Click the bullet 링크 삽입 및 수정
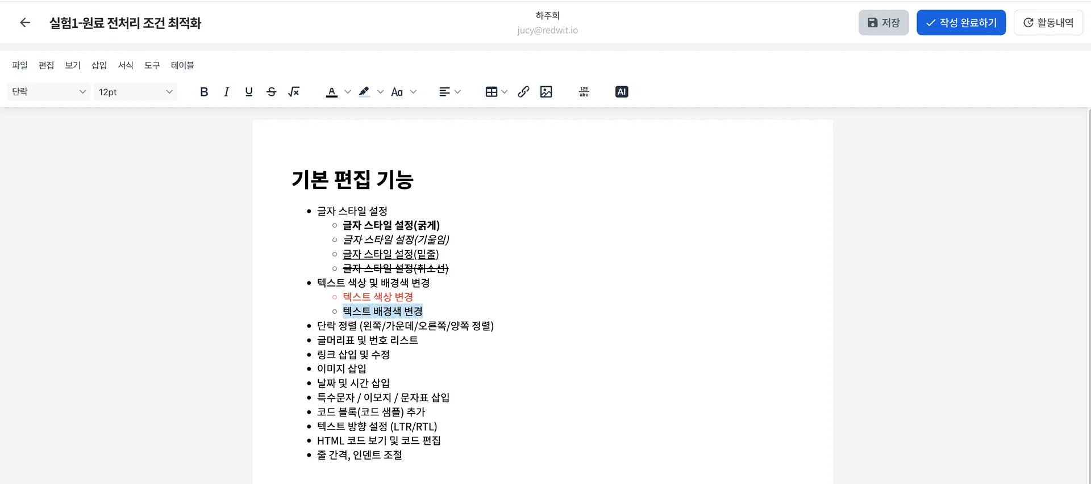Screen dimensions: 1091x484 [353, 355]
